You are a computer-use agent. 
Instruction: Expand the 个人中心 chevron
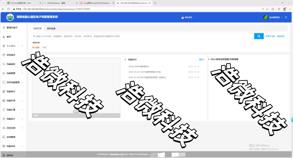coord(22,46)
